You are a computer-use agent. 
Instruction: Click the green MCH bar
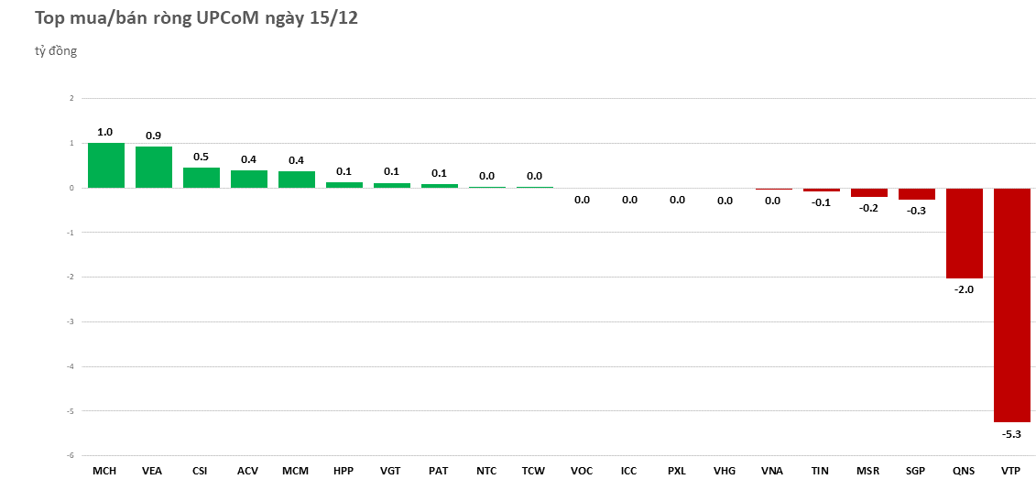[x=105, y=166]
